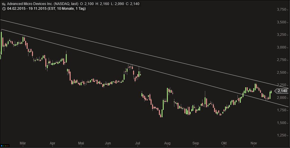Image resolution: width=290 pixels, height=148 pixels.
Task: Click the Aug label on time axis
Action: [167, 143]
